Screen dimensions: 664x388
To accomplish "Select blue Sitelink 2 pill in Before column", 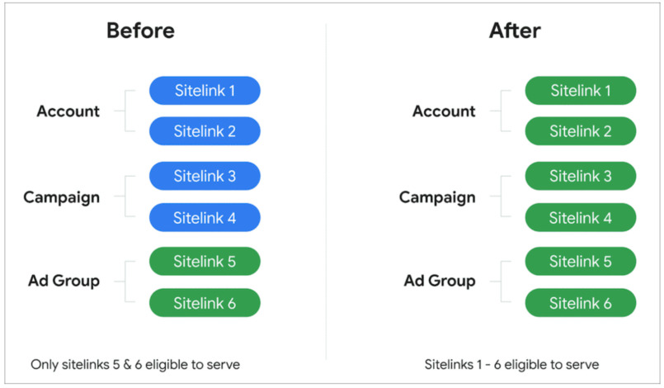I will [205, 131].
